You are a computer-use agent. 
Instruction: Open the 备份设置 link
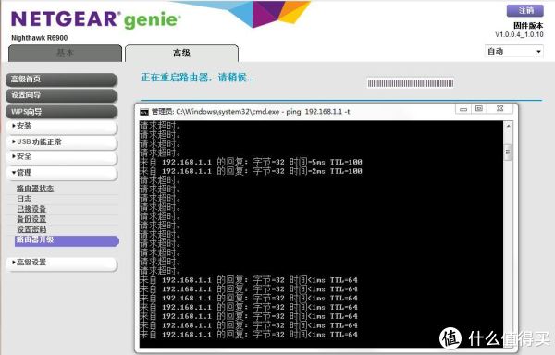coord(31,219)
